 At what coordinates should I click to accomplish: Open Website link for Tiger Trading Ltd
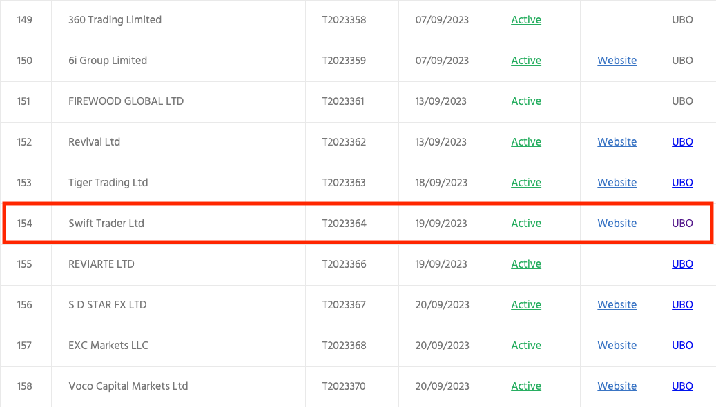[x=617, y=183]
